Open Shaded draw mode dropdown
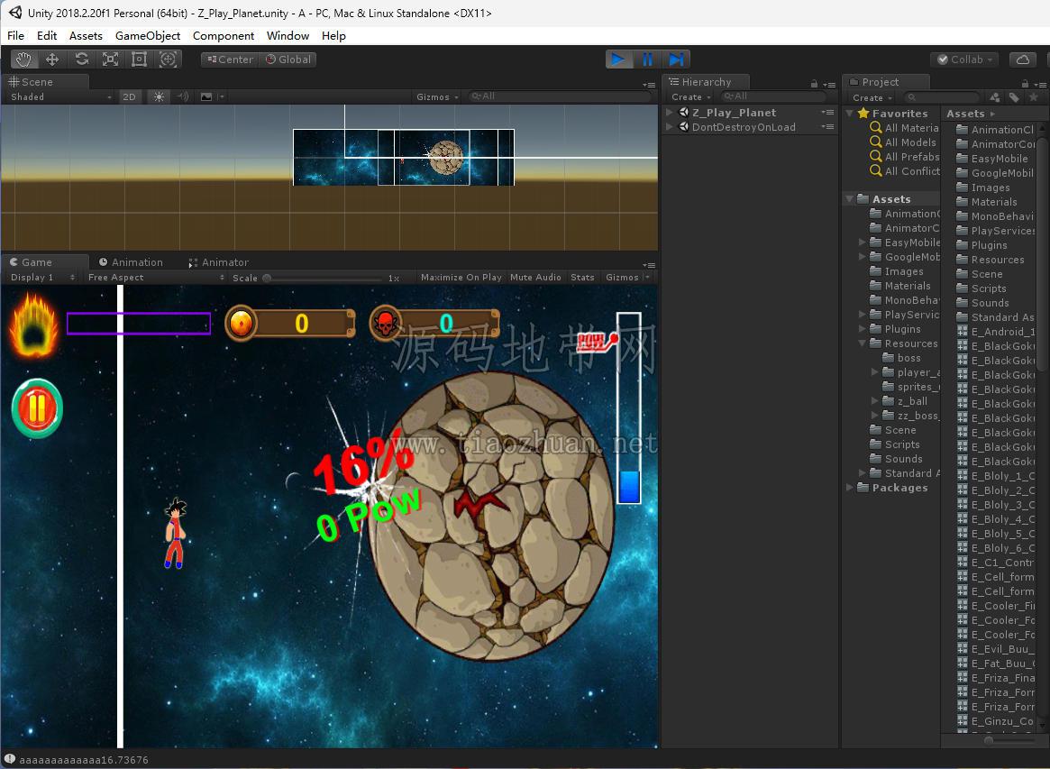The height and width of the screenshot is (769, 1050). [60, 97]
